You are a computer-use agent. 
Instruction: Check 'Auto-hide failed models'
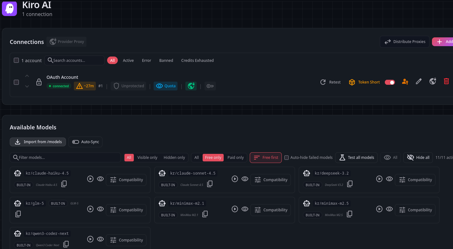click(287, 158)
